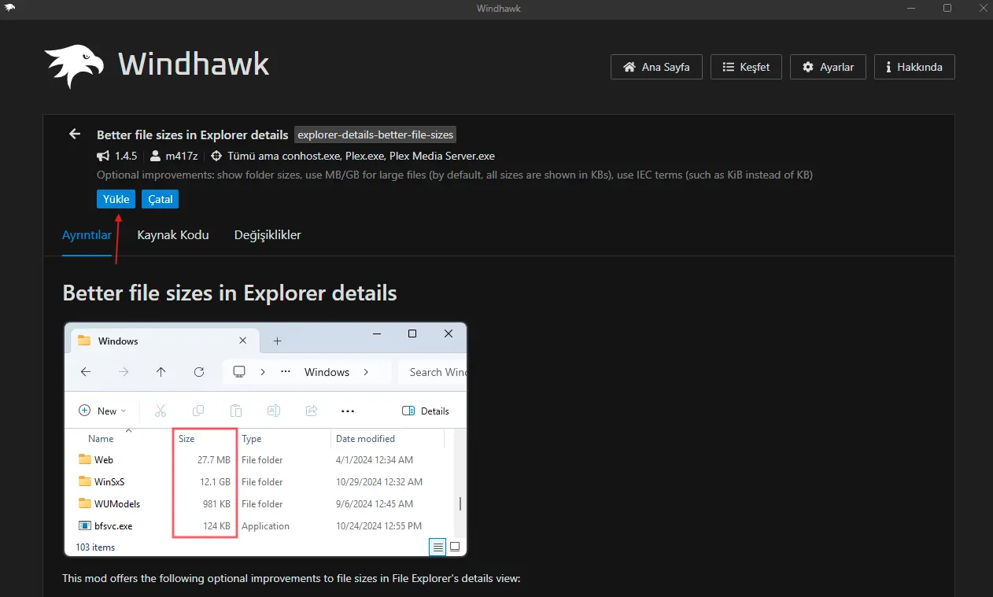
Task: Fork the mod with Çatal button
Action: pos(161,199)
